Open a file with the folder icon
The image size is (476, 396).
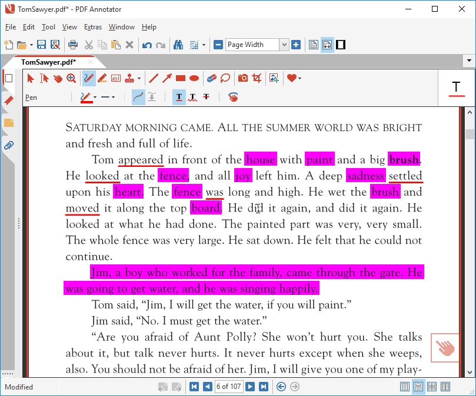[22, 45]
